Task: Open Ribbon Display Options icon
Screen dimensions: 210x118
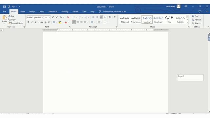Action: click(186, 7)
